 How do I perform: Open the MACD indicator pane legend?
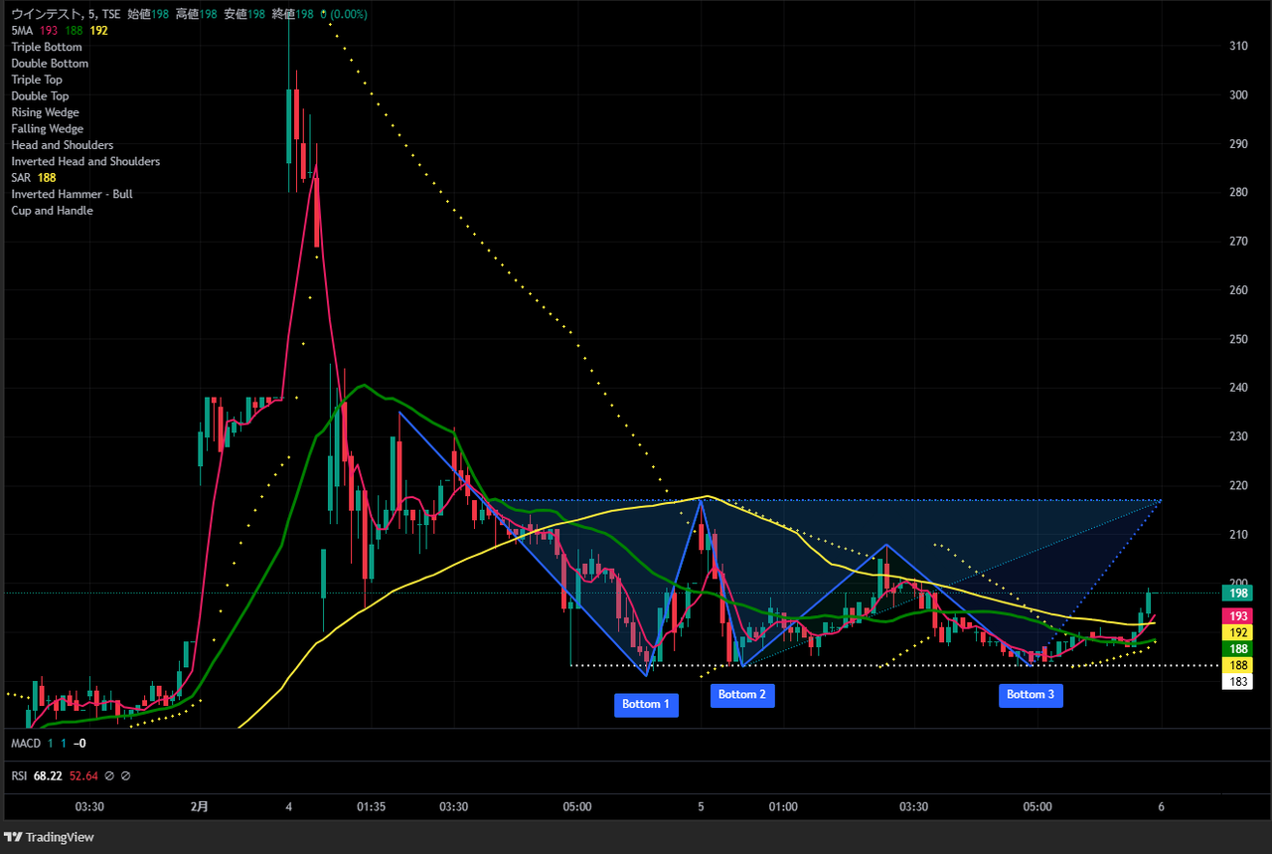click(x=26, y=744)
